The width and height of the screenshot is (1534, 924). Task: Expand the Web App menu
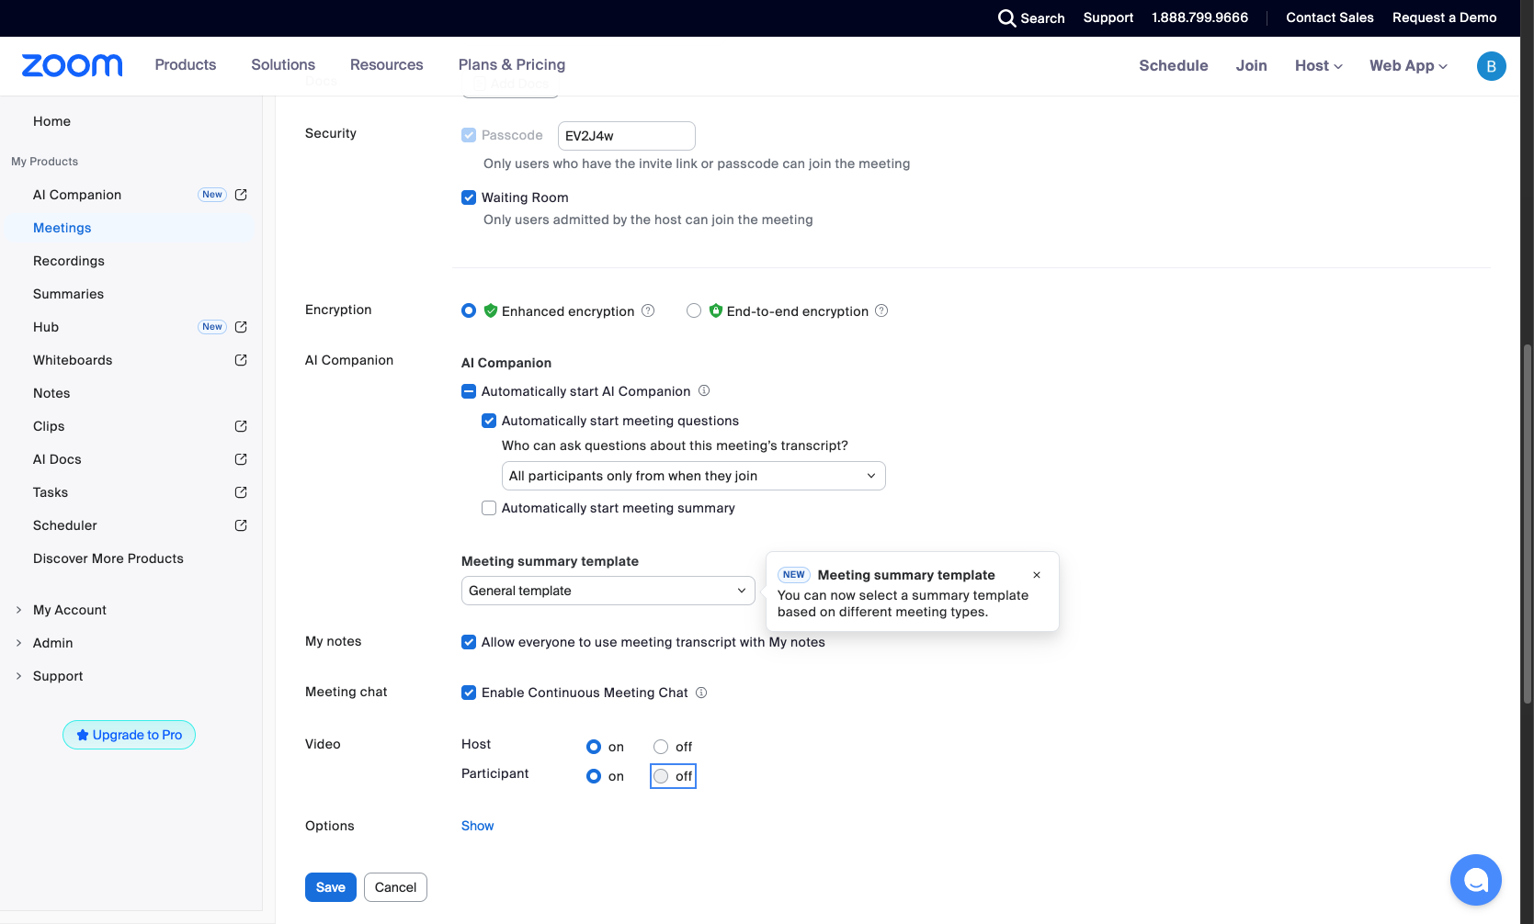pyautogui.click(x=1408, y=65)
